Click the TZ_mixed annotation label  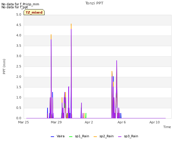[x=34, y=12]
